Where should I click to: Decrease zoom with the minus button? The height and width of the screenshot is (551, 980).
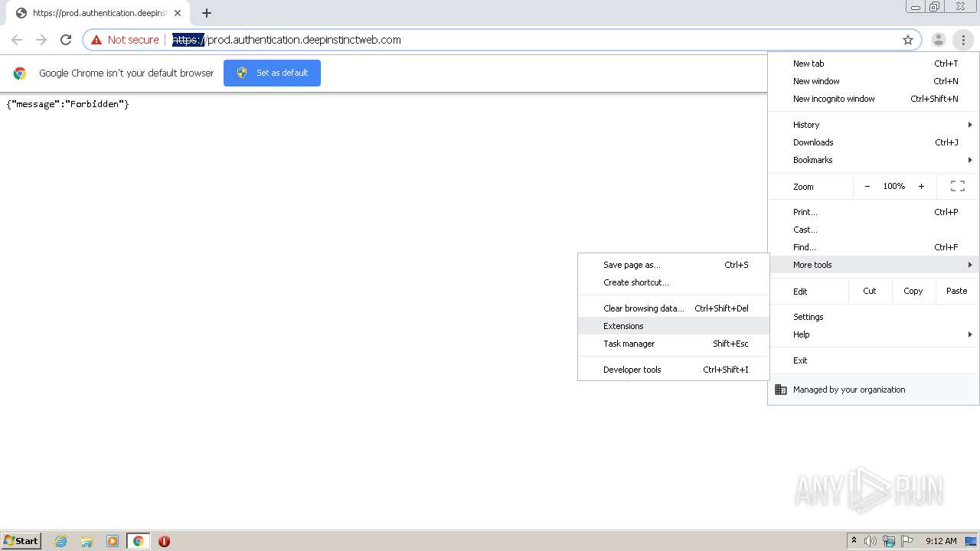(x=867, y=186)
